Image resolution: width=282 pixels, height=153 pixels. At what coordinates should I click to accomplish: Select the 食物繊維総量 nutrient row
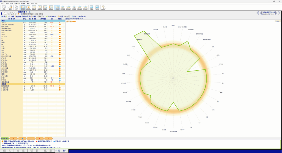coord(33,29)
